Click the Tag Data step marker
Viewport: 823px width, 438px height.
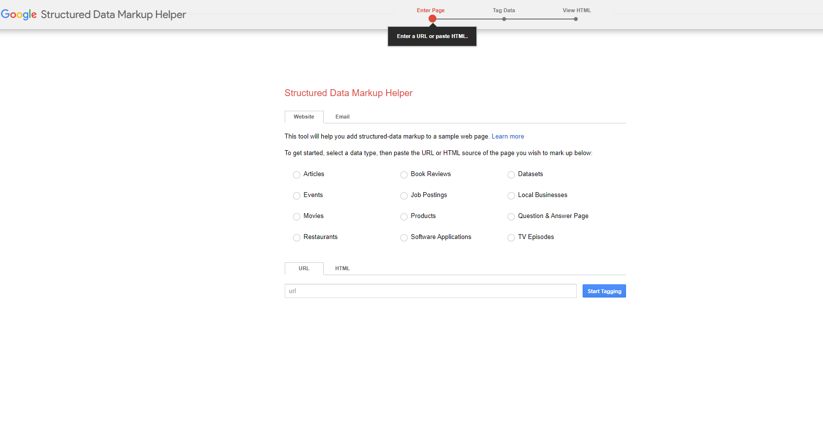click(x=504, y=19)
